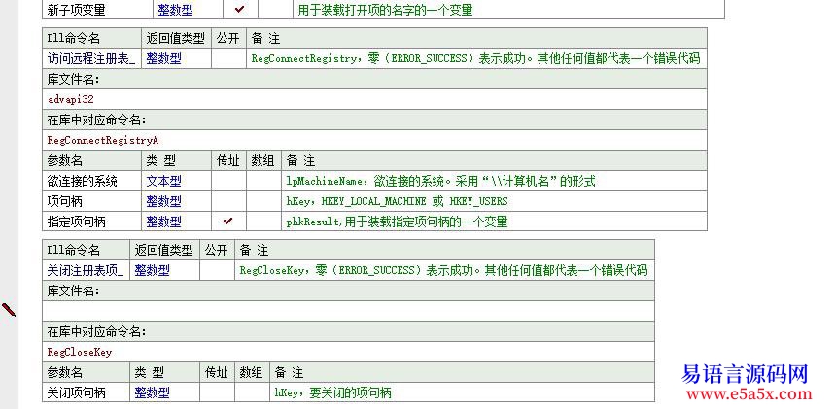Click the library file name advapi32
This screenshot has height=409, width=836.
71,99
